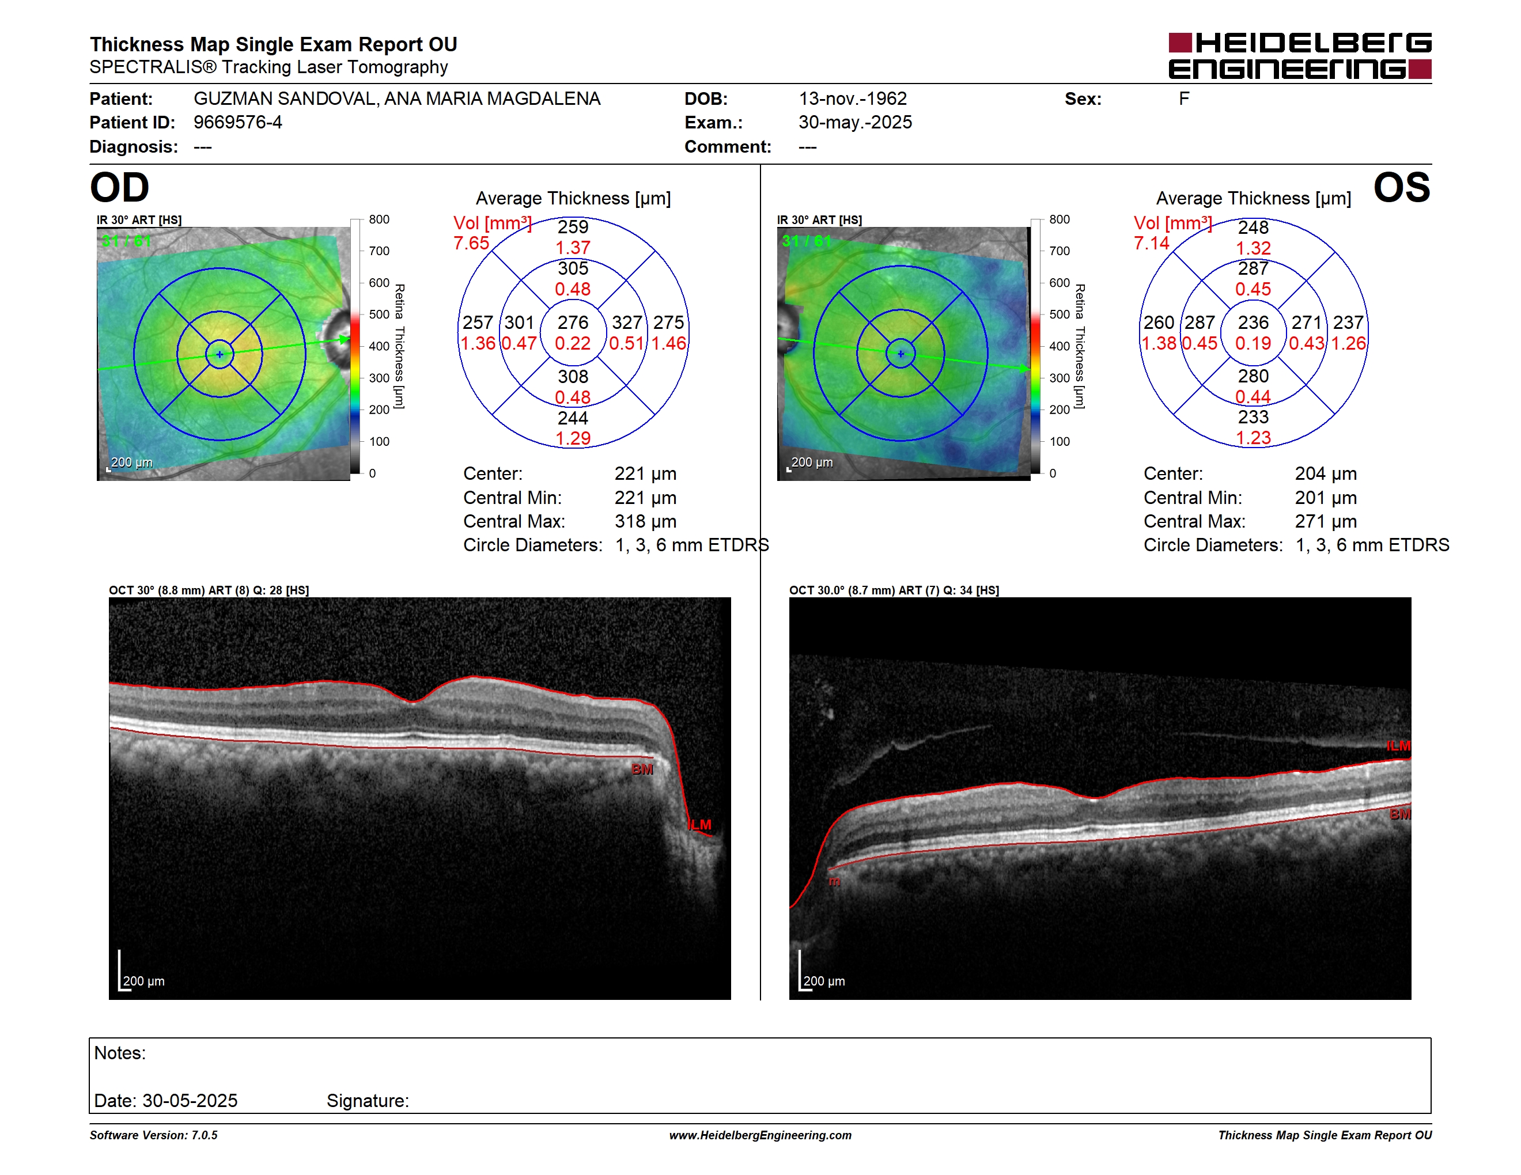Click the OS total volume 7.14
Viewport: 1521px width, 1175px height.
point(1152,243)
